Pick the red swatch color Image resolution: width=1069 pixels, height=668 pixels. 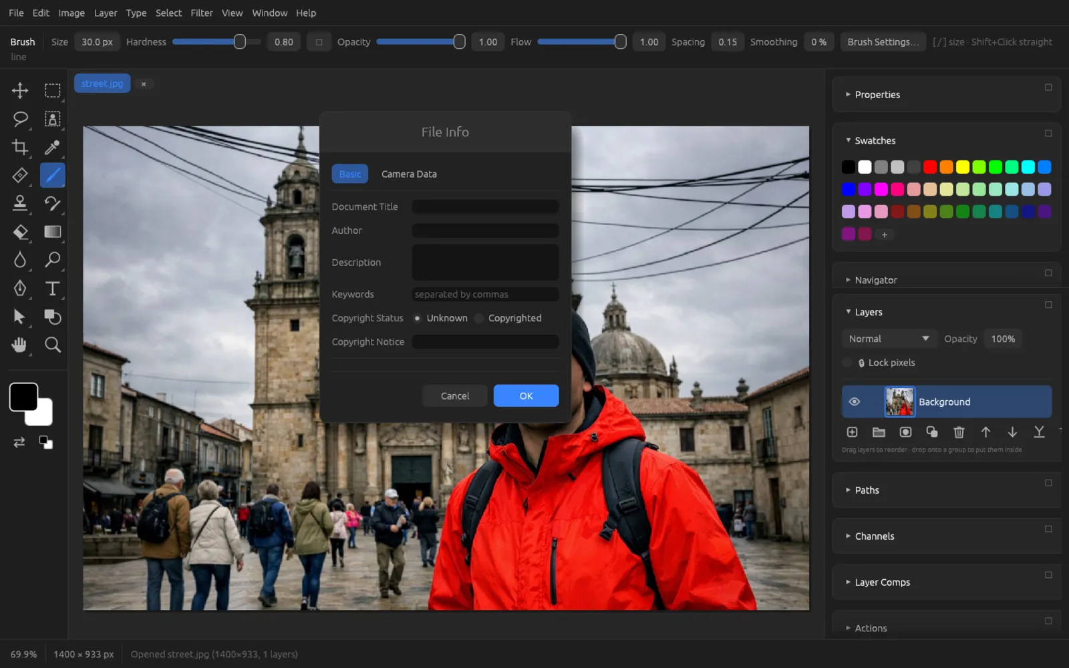pos(930,167)
